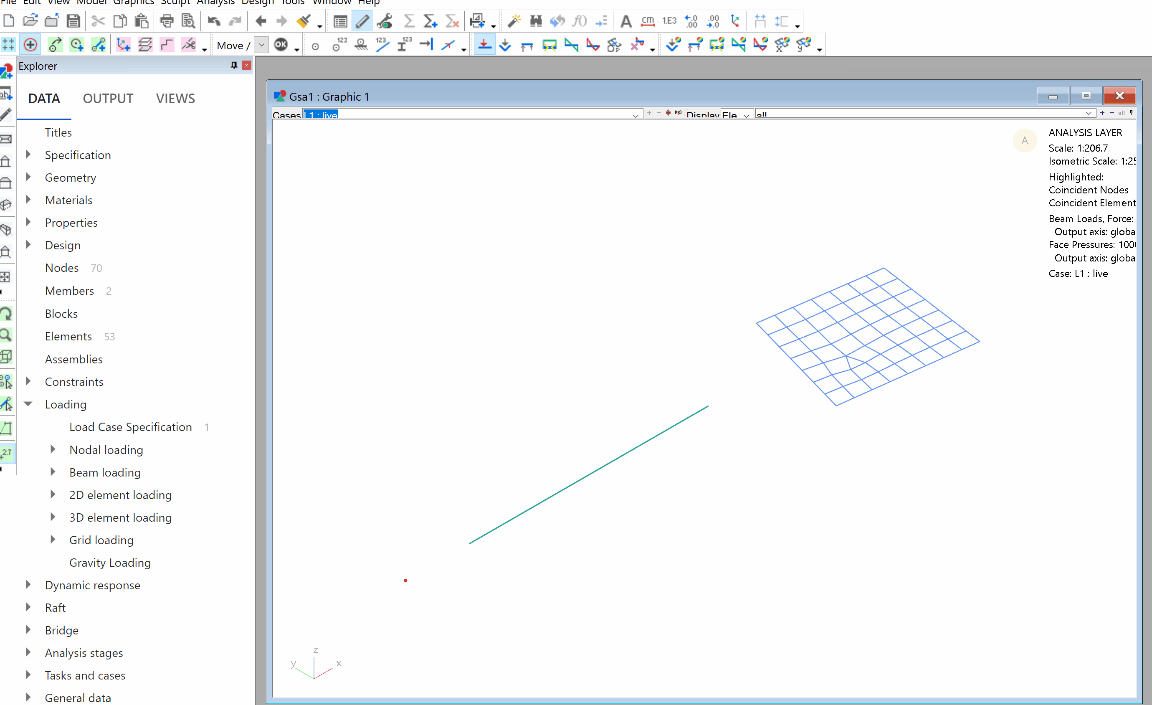Switch to the OUTPUT tab
The image size is (1152, 705).
click(x=108, y=98)
